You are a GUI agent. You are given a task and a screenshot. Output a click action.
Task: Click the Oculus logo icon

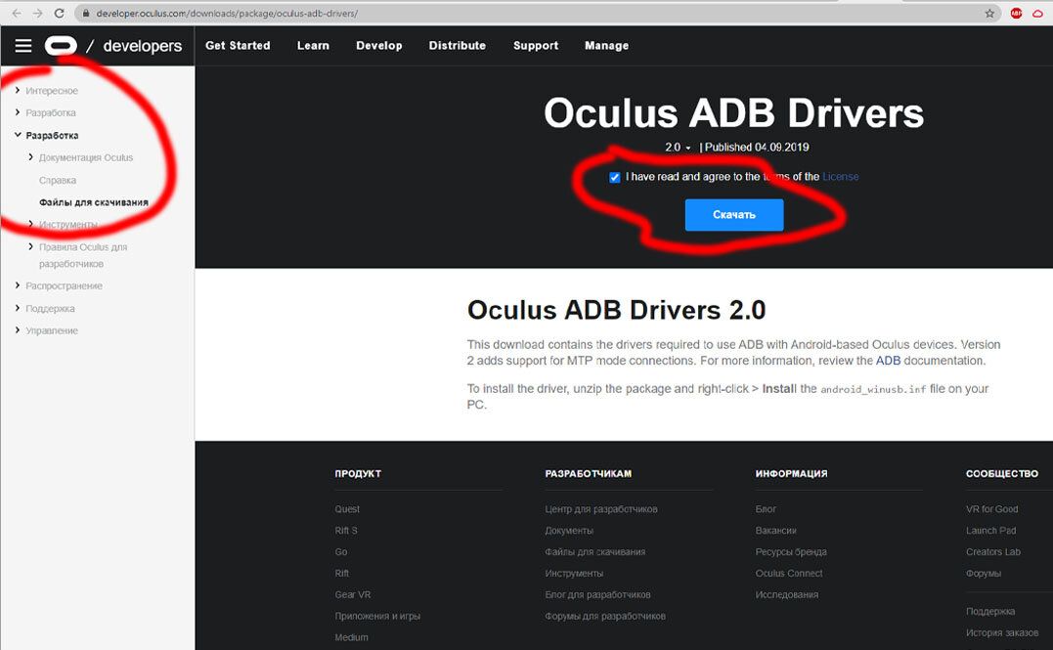[x=61, y=46]
